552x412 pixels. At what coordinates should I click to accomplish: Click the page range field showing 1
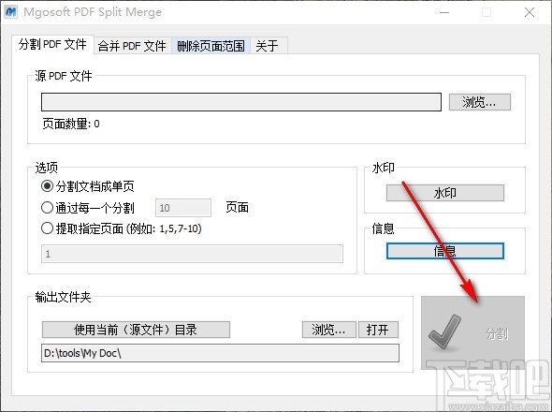tap(192, 254)
